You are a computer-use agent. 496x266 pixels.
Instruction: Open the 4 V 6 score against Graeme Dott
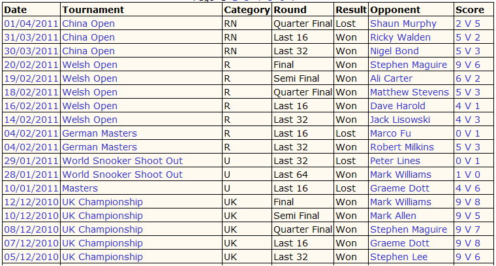point(468,188)
